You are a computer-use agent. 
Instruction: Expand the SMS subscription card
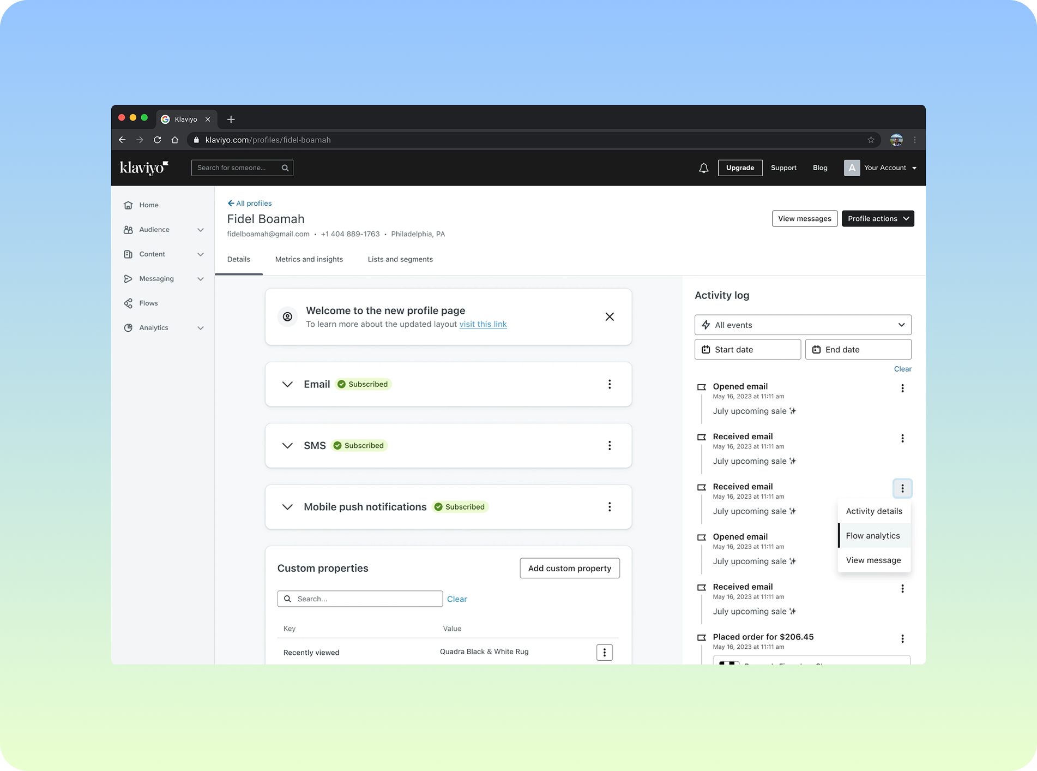tap(287, 445)
